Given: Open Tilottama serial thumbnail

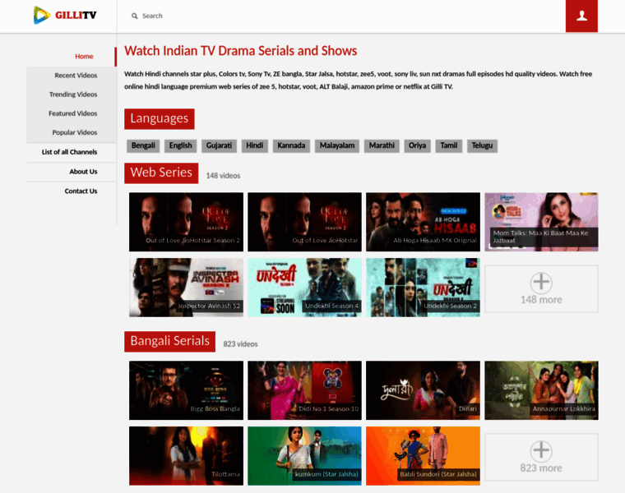Looking at the screenshot, I should coord(186,456).
